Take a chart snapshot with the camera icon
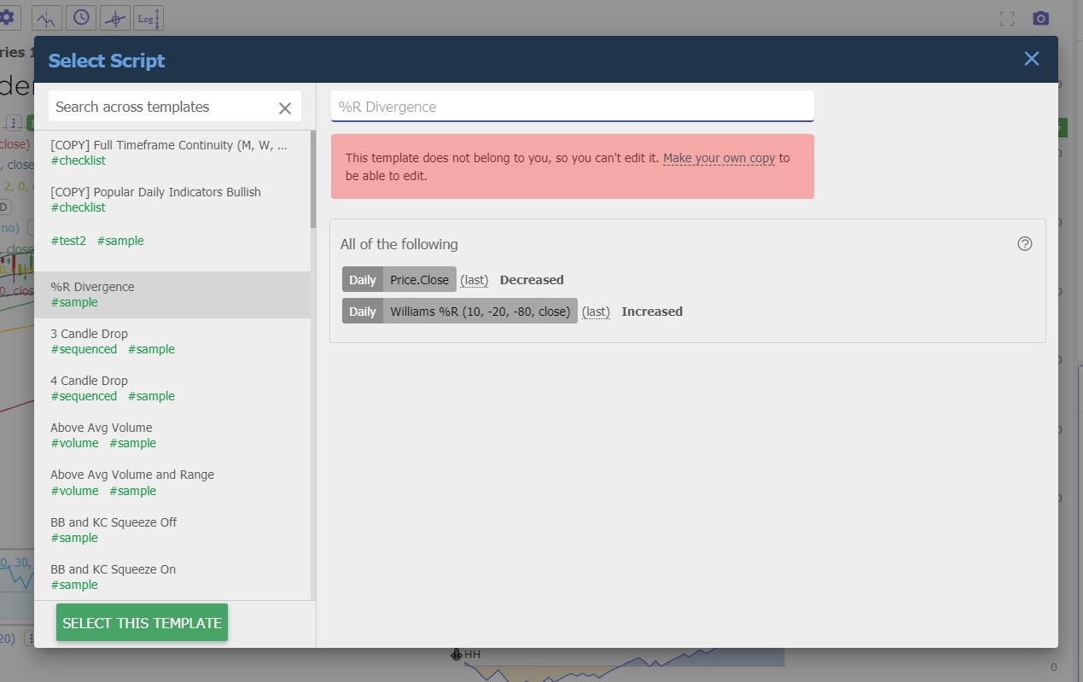 (x=1040, y=17)
